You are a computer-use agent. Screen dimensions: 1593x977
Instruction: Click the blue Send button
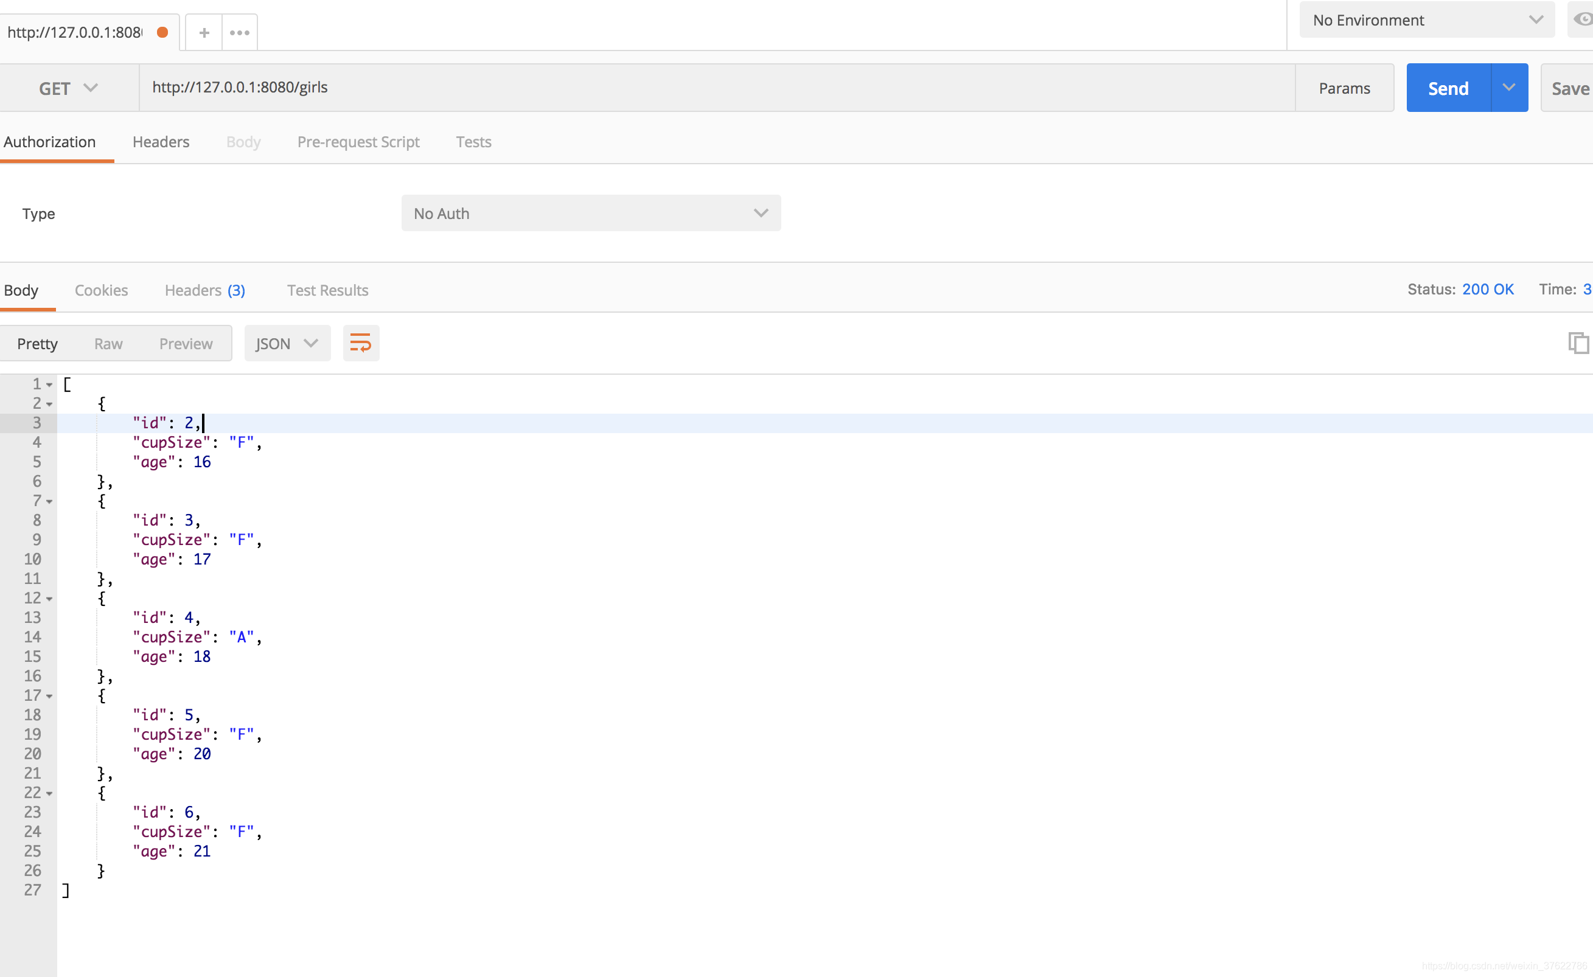(x=1448, y=88)
